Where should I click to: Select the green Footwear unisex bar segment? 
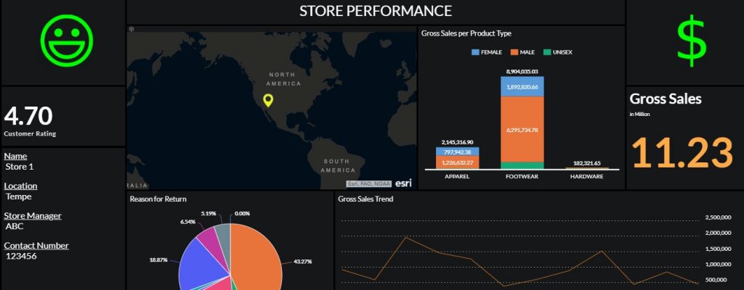tap(522, 165)
